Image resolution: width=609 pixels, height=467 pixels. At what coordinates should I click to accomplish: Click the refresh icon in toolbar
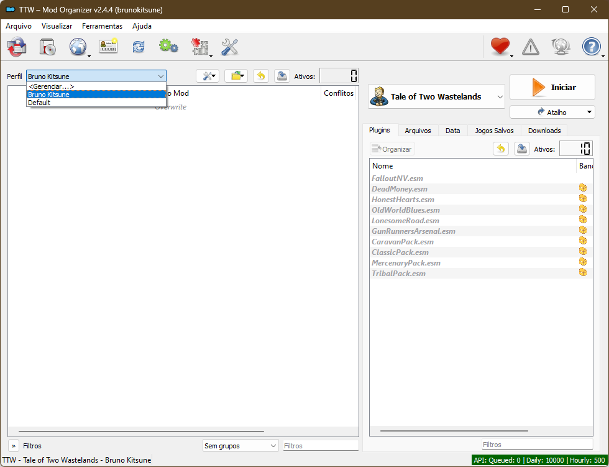(139, 47)
